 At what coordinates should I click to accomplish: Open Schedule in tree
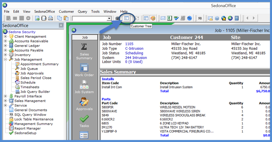tap(28, 82)
